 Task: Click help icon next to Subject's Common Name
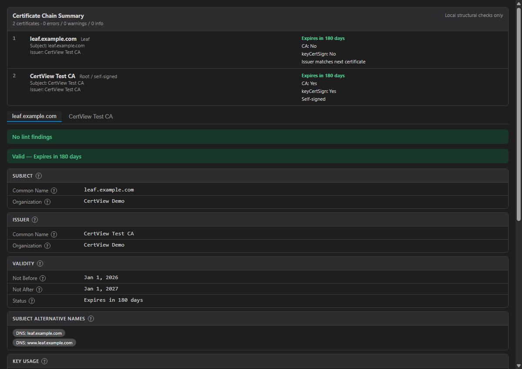54,191
